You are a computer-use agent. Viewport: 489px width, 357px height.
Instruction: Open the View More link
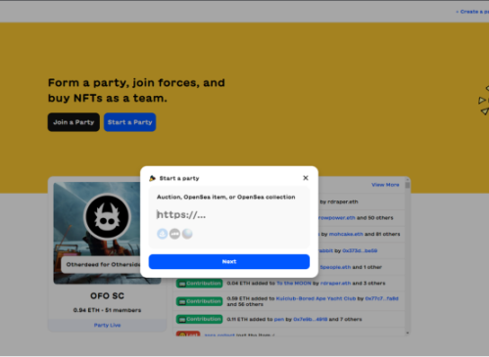[x=385, y=185]
